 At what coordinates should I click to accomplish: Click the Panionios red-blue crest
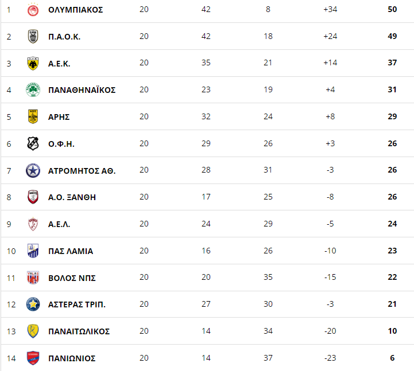pos(33,358)
